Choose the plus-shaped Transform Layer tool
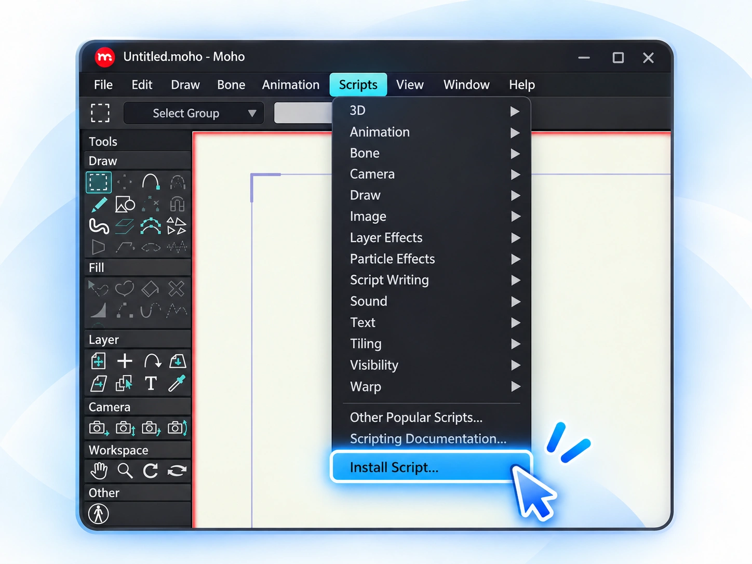Viewport: 752px width, 564px height. [125, 361]
